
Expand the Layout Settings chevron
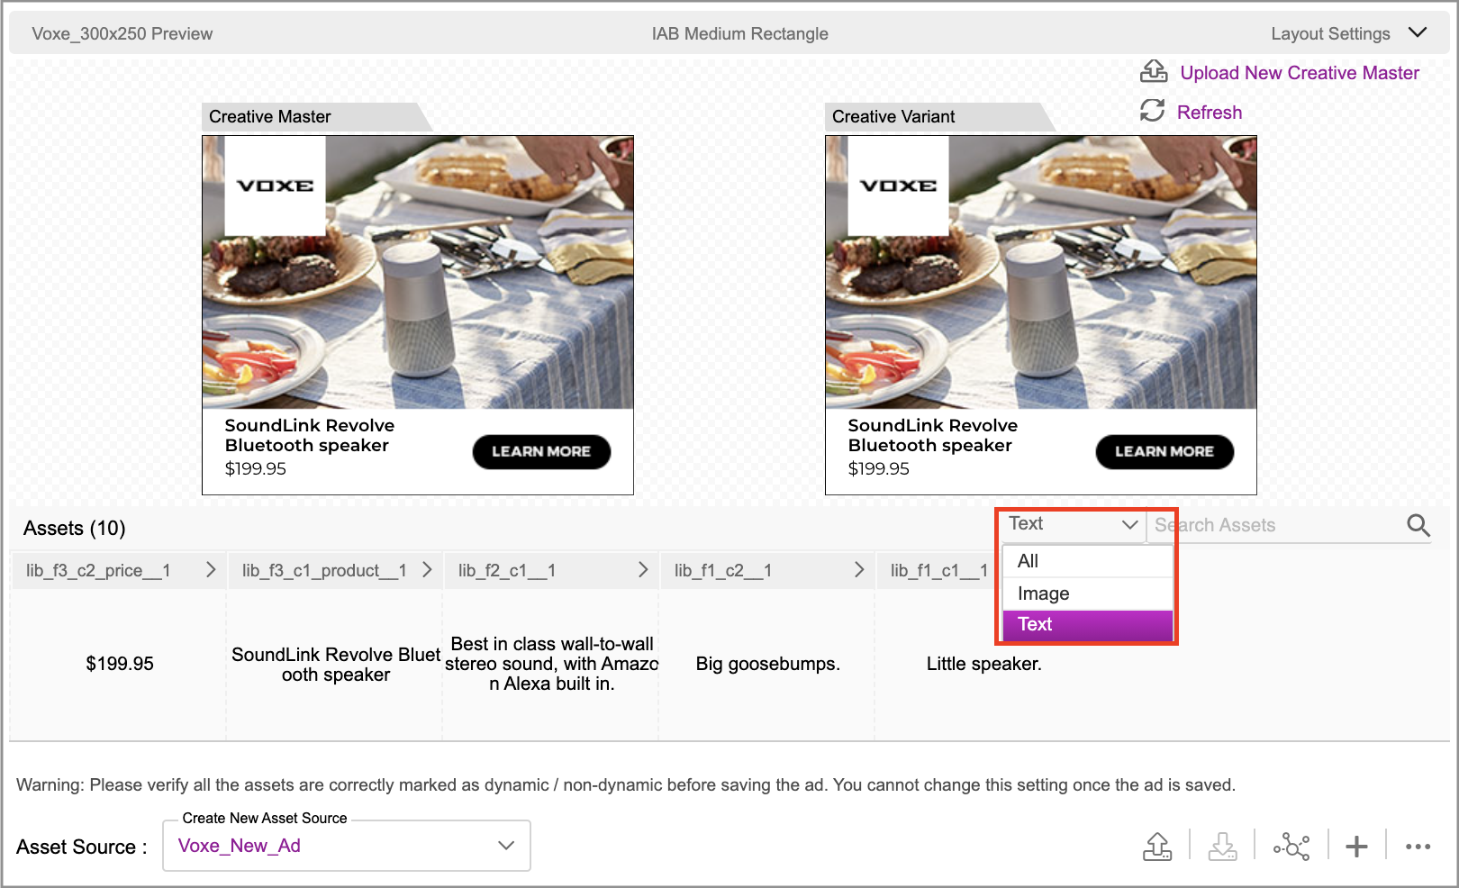pyautogui.click(x=1418, y=32)
